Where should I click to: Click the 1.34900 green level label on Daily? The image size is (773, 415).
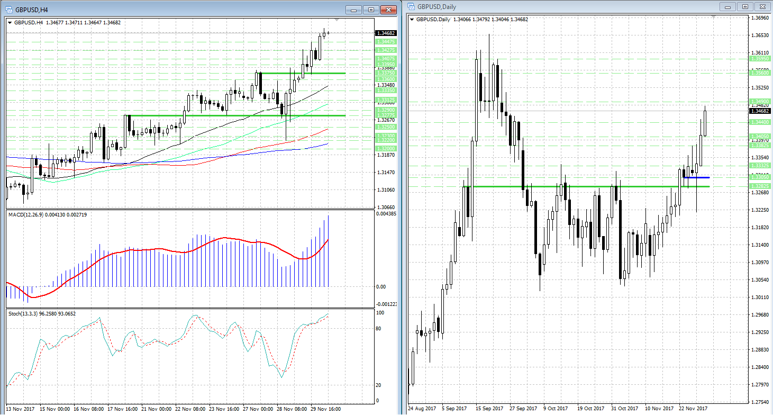tap(759, 101)
